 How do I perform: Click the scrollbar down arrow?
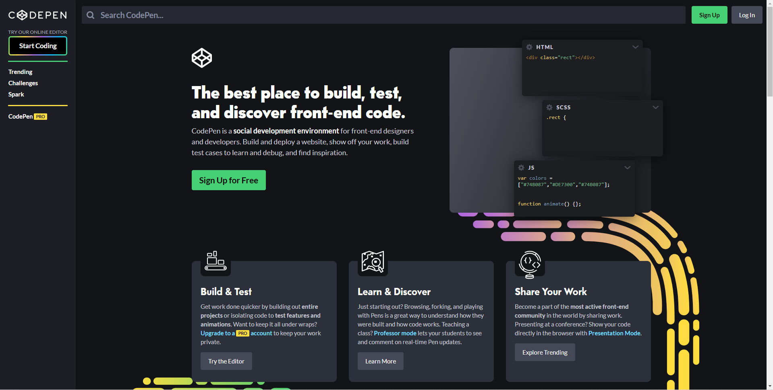(770, 386)
